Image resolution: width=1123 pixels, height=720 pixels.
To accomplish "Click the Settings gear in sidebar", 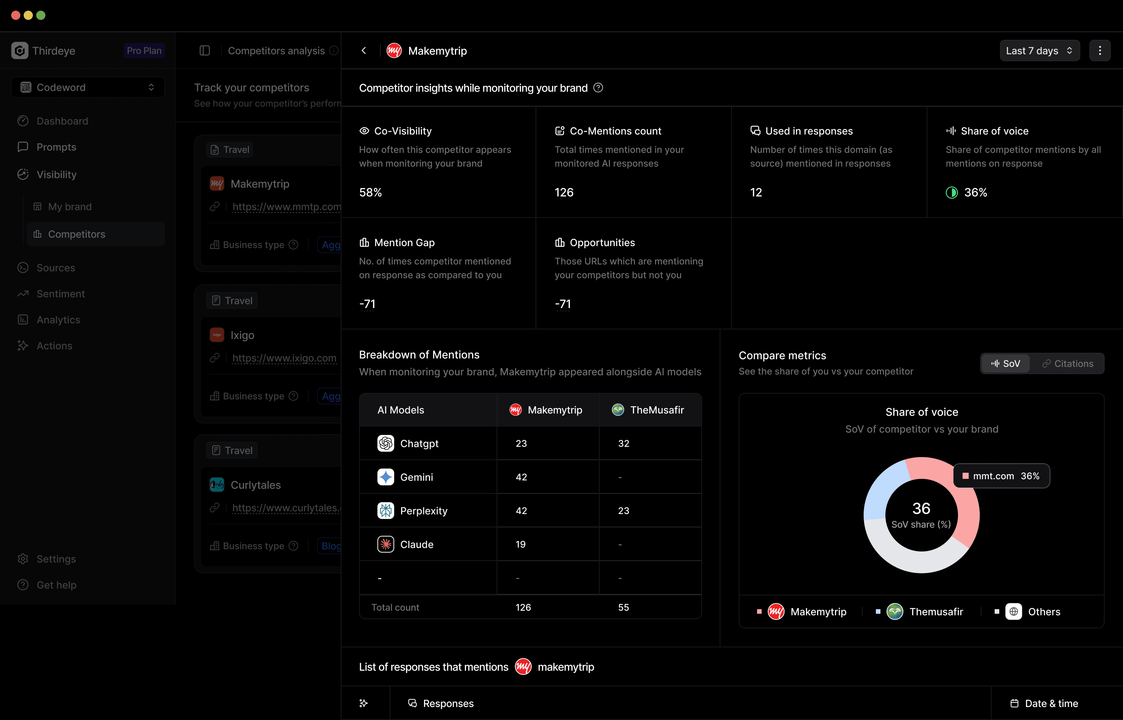I will click(23, 559).
